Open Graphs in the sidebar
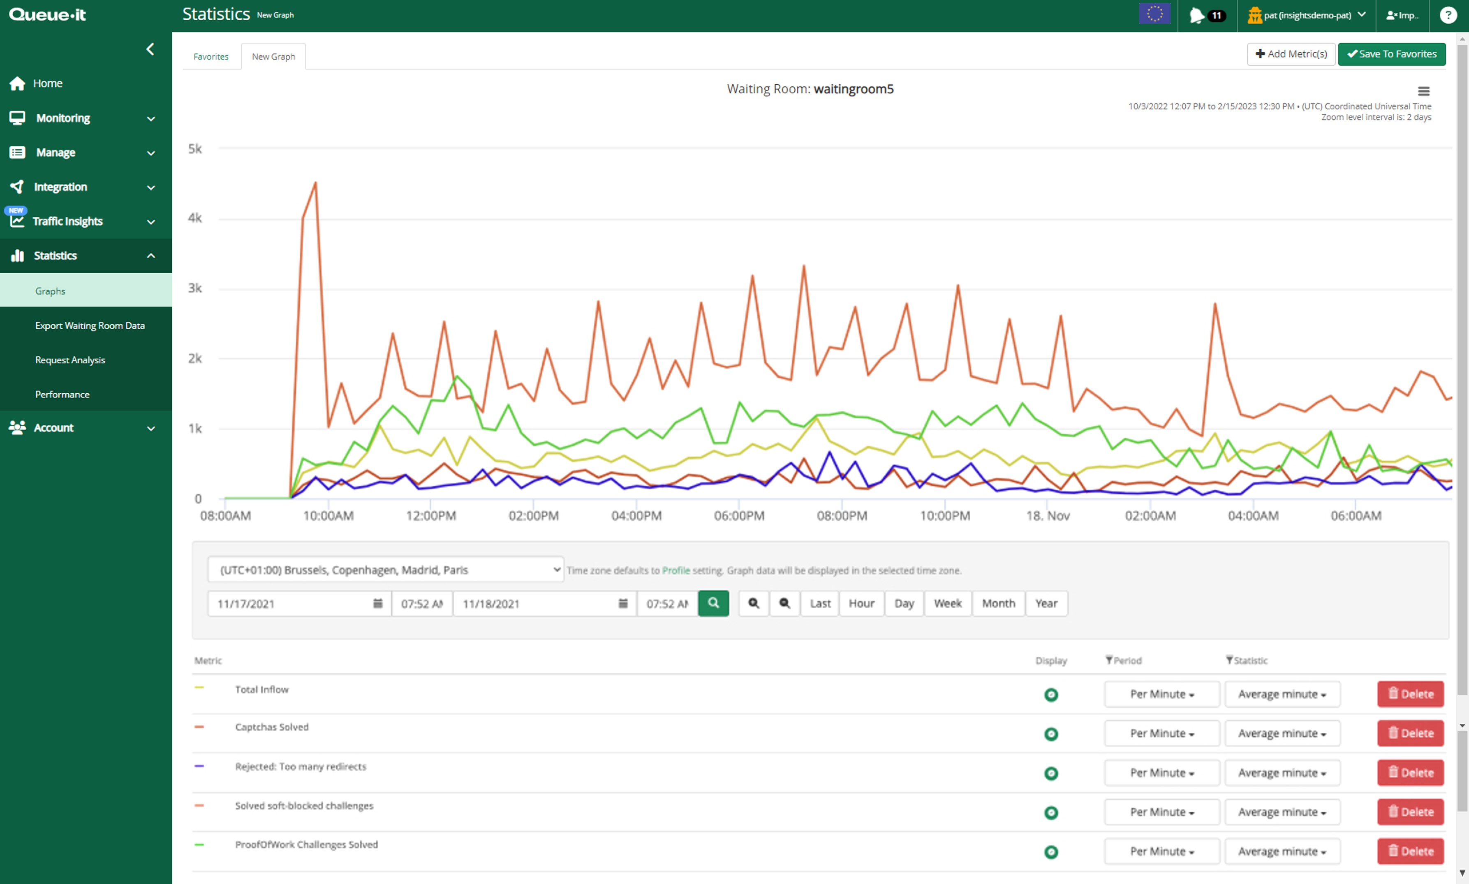 click(86, 291)
